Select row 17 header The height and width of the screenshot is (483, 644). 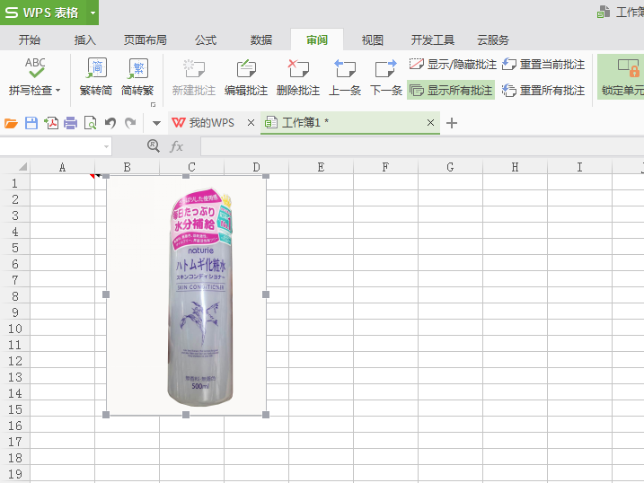(x=14, y=442)
